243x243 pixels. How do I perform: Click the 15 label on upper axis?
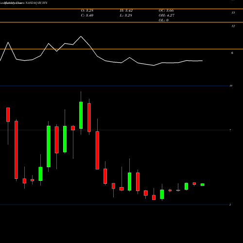[x=233, y=13]
